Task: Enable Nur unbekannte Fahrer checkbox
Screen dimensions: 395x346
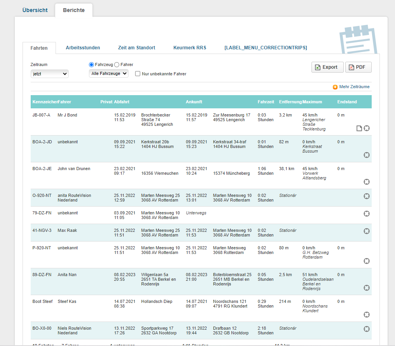Action: [x=137, y=74]
